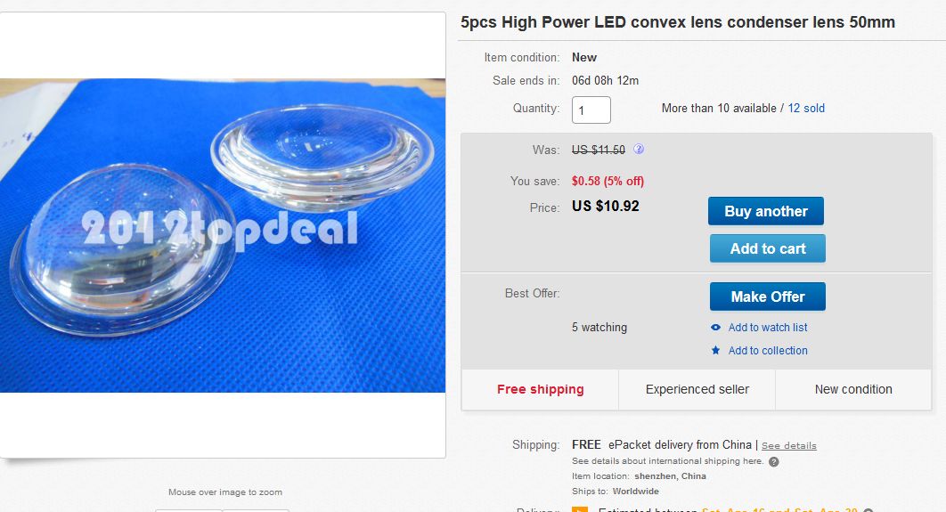946x512 pixels.
Task: Click the Add to watch list link
Action: 767,328
